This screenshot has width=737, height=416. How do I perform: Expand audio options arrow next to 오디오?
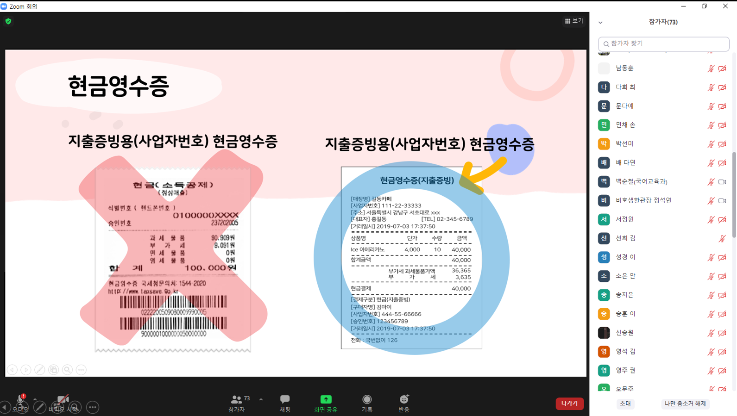click(35, 399)
